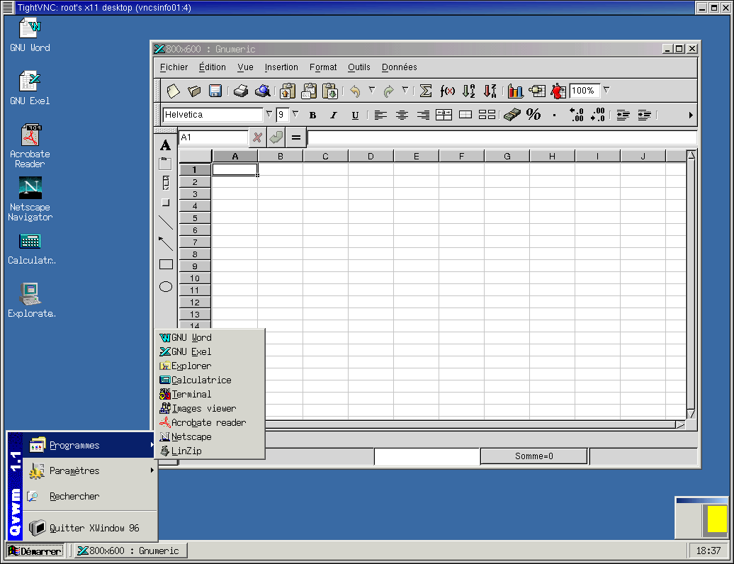Select the ellipse drawing tool

[166, 286]
